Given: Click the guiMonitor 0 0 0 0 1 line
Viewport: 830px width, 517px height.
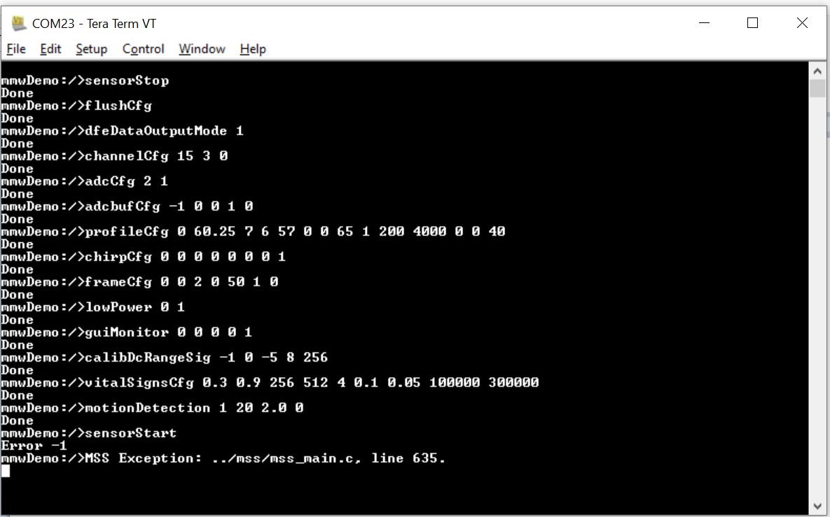Looking at the screenshot, I should click(x=127, y=332).
